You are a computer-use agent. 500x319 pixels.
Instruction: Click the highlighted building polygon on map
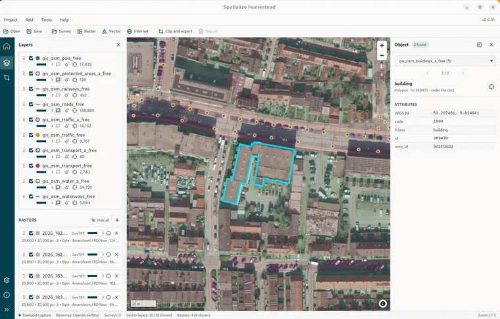275,161
